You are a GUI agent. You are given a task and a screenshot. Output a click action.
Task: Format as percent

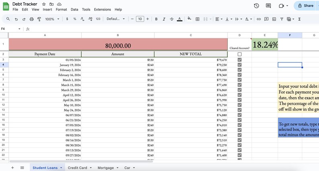tap(75, 19)
